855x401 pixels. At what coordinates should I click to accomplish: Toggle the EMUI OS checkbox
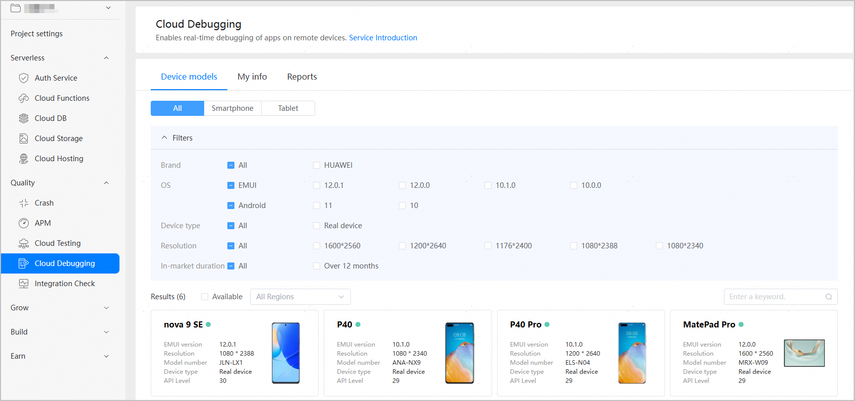click(x=231, y=185)
